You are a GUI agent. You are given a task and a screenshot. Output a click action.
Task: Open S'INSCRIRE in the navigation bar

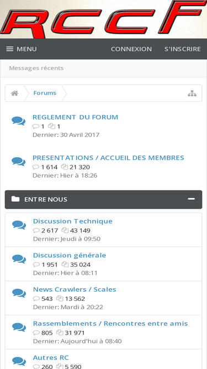(x=183, y=49)
